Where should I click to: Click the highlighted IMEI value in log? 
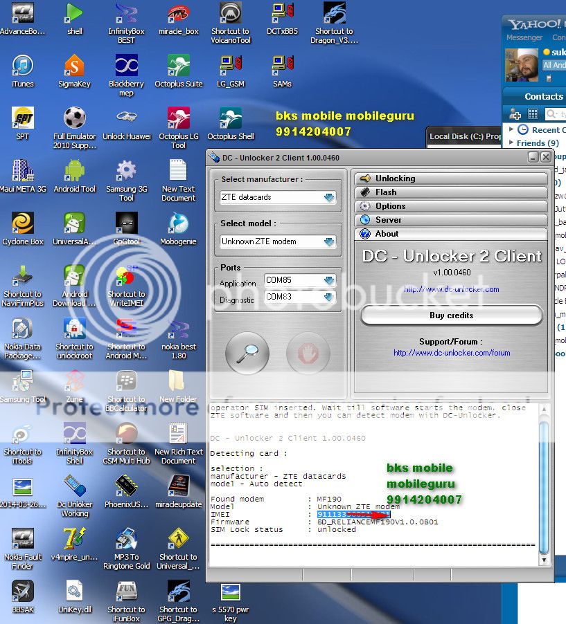pos(353,514)
